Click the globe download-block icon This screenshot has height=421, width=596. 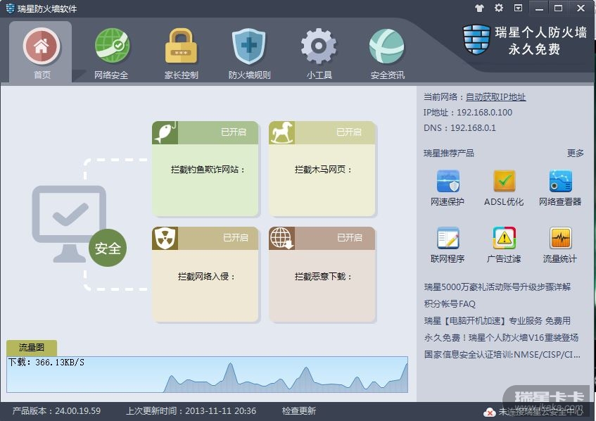click(281, 239)
